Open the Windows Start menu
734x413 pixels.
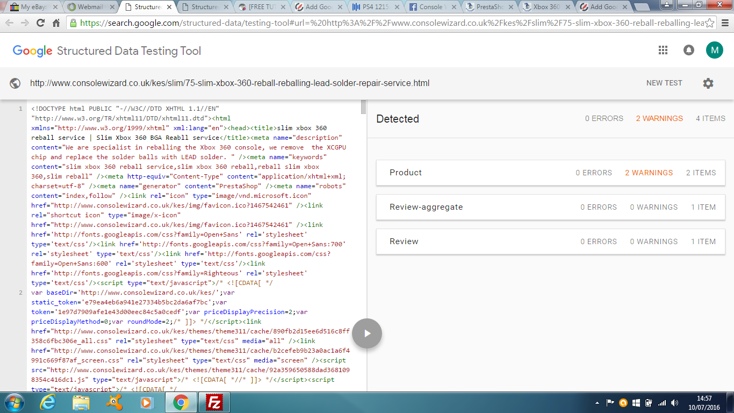click(14, 402)
